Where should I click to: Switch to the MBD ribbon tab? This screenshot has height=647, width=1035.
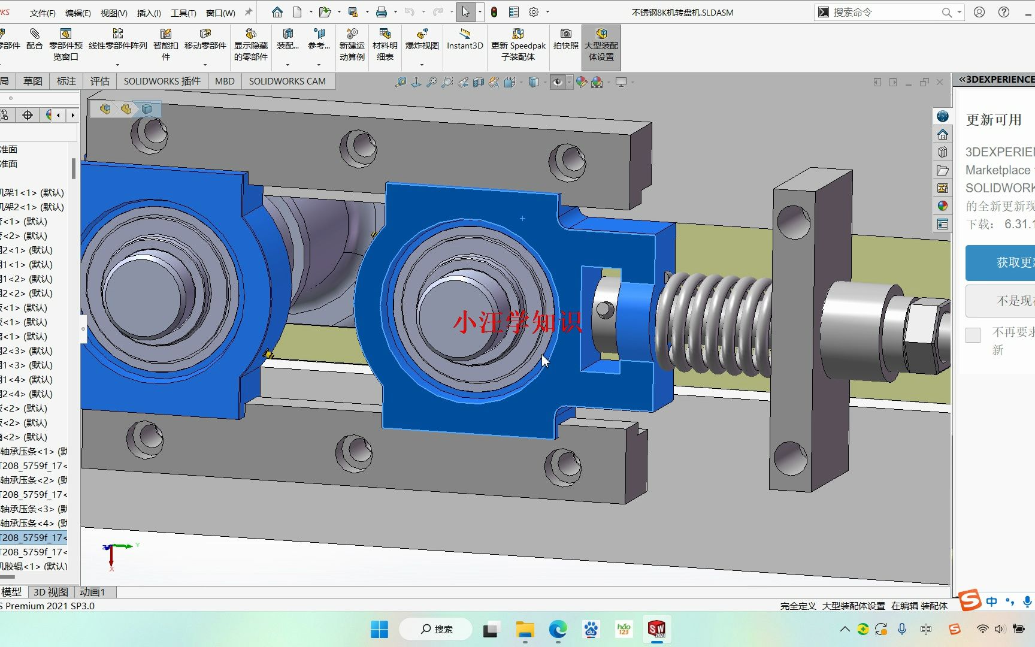coord(225,81)
